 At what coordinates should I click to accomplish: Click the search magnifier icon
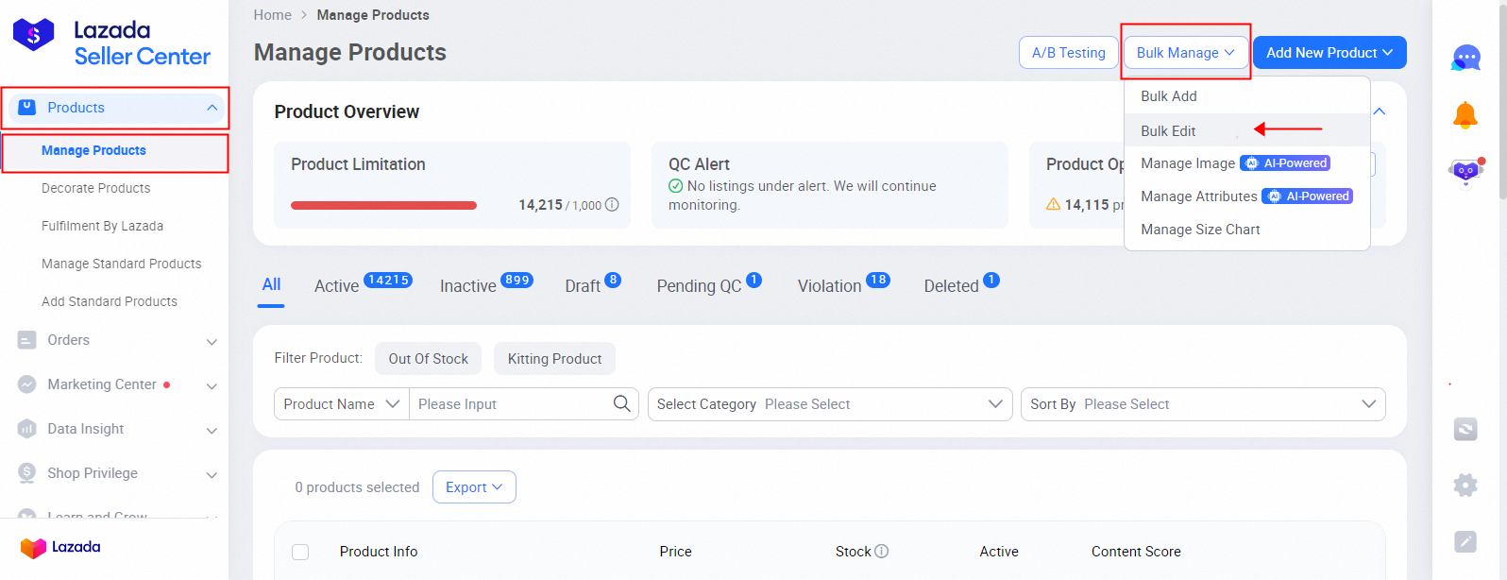(621, 403)
